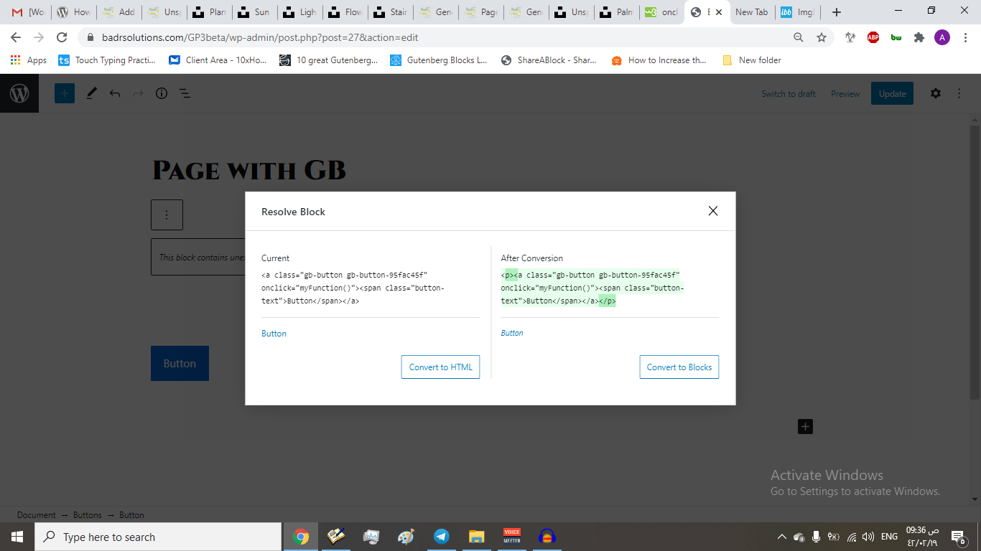This screenshot has width=981, height=551.
Task: Click the Page with GB title
Action: click(249, 170)
